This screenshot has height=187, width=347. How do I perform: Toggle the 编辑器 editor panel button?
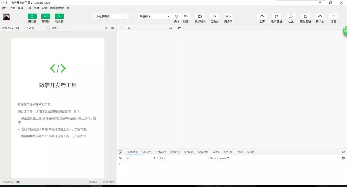tap(46, 16)
